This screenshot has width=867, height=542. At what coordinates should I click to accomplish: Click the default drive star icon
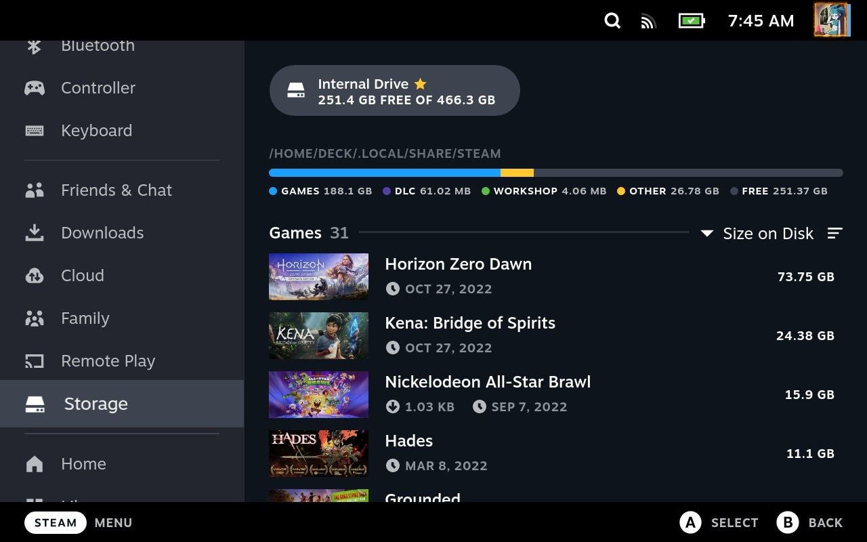[420, 84]
